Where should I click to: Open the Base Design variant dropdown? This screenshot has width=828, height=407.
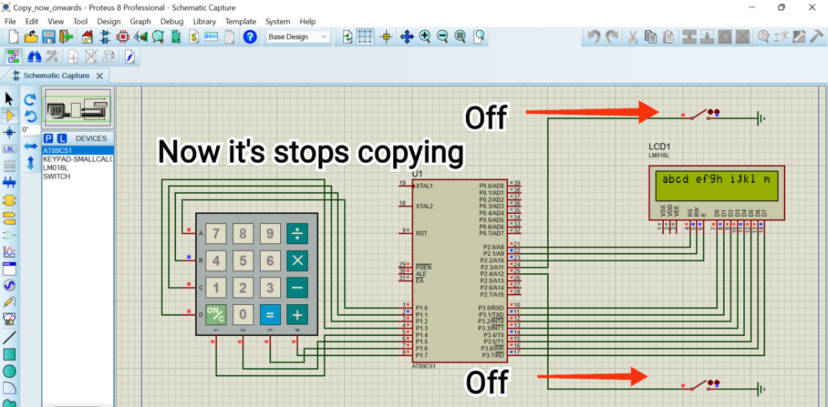[298, 37]
